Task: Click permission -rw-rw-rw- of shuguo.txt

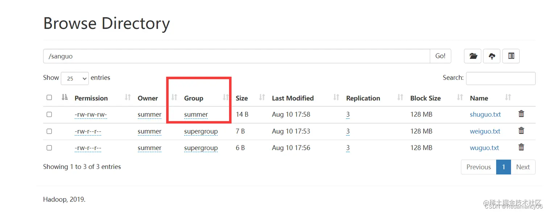Action: (91, 115)
